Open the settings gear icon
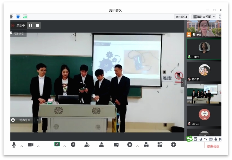 tap(173, 145)
